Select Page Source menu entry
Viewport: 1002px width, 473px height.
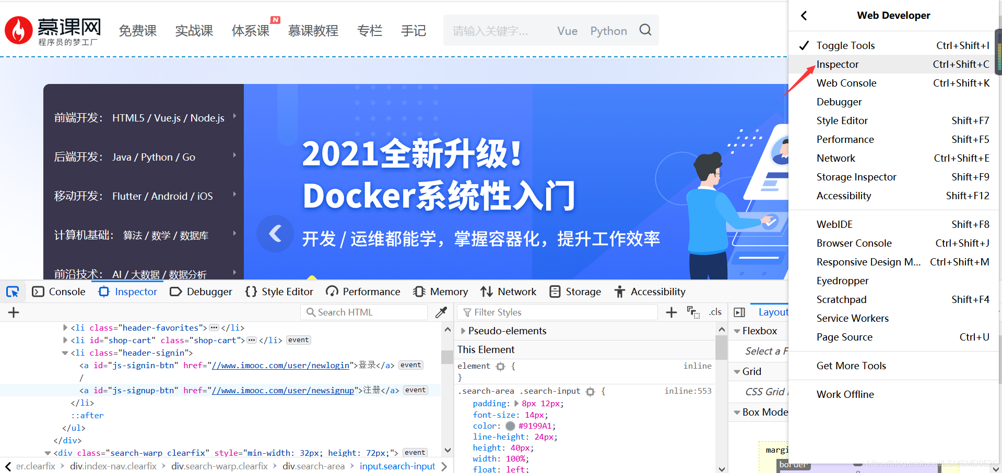[893, 337]
